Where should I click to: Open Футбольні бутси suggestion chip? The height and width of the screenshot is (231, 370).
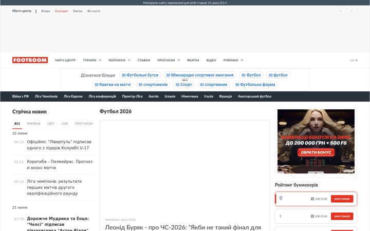(140, 75)
